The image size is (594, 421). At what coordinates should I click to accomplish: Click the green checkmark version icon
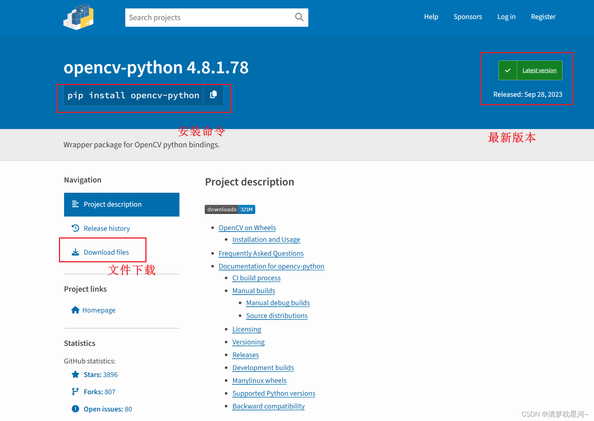[508, 70]
